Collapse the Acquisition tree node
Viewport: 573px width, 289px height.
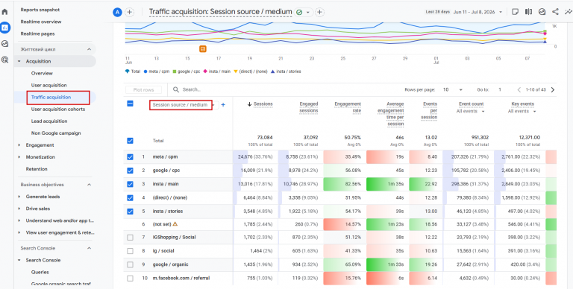click(x=19, y=61)
